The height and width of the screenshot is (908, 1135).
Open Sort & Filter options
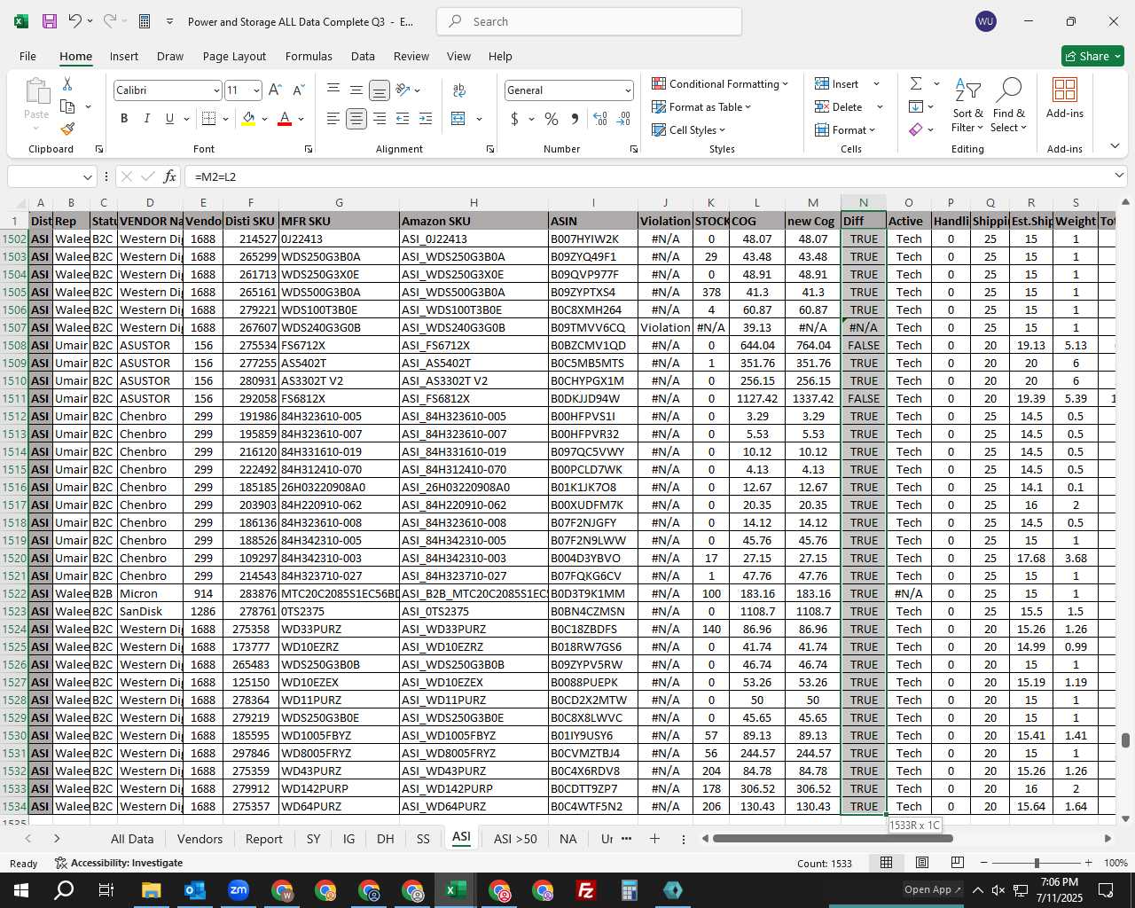click(x=967, y=106)
